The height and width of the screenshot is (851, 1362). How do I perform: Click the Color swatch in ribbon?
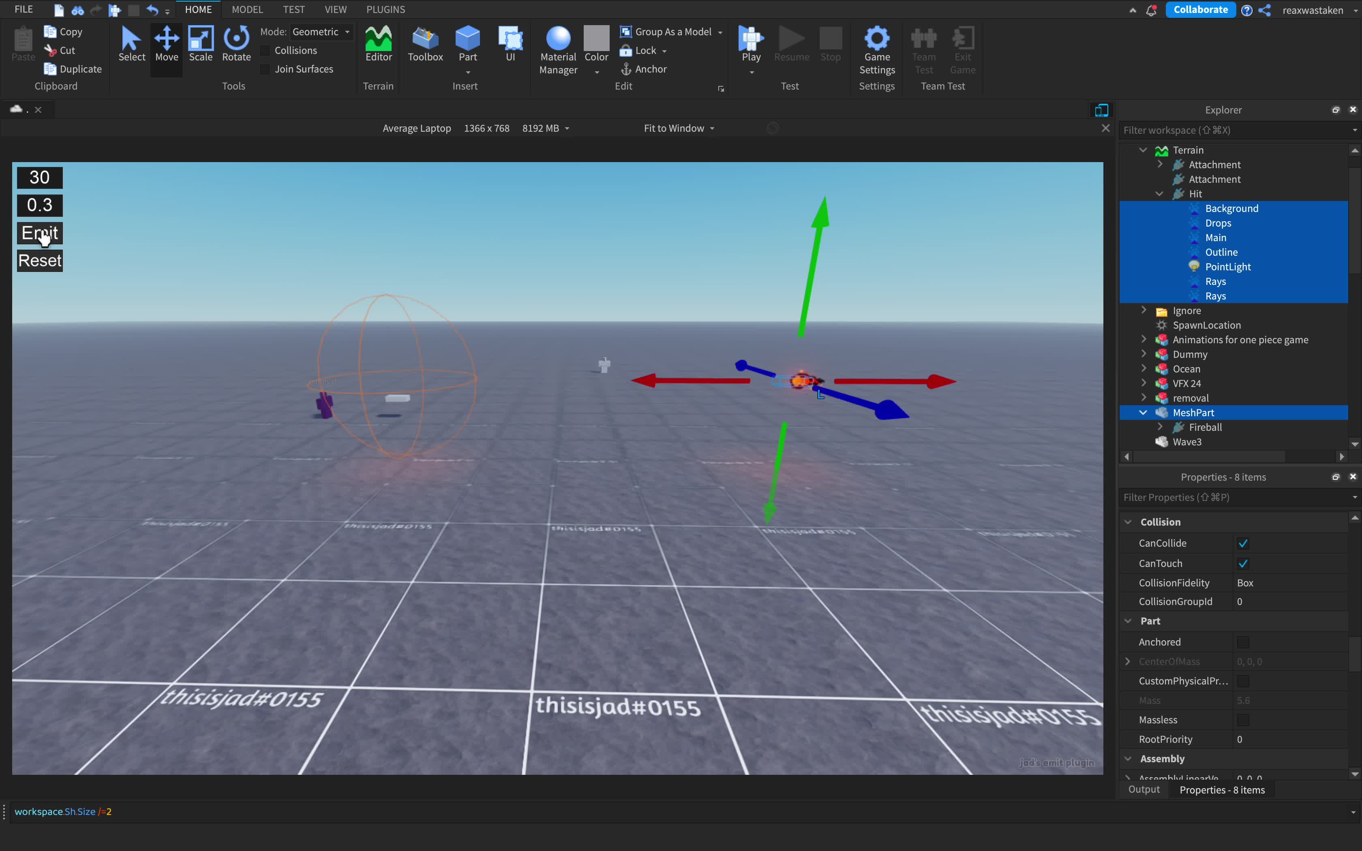596,38
